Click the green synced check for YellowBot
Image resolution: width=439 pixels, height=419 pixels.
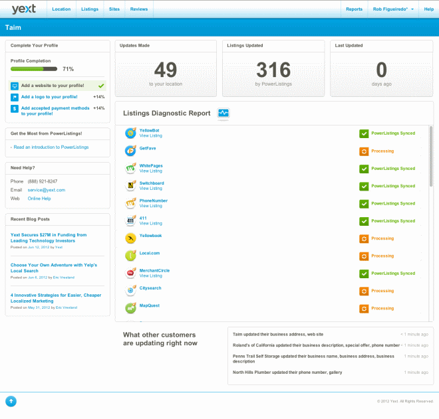pos(364,133)
